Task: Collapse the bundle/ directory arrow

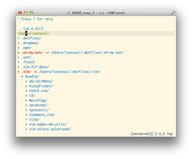Action: pos(22,77)
